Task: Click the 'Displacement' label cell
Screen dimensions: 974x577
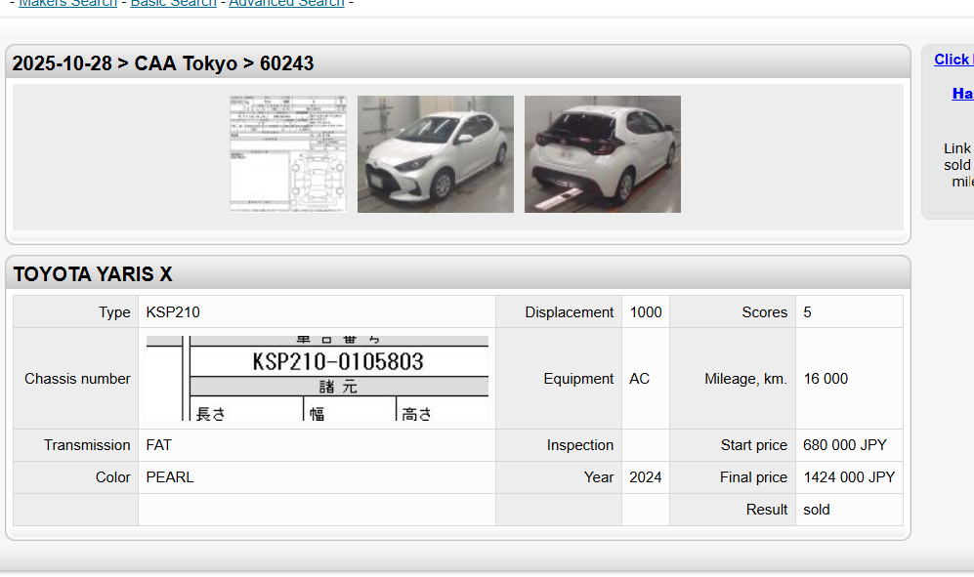Action: click(x=559, y=311)
